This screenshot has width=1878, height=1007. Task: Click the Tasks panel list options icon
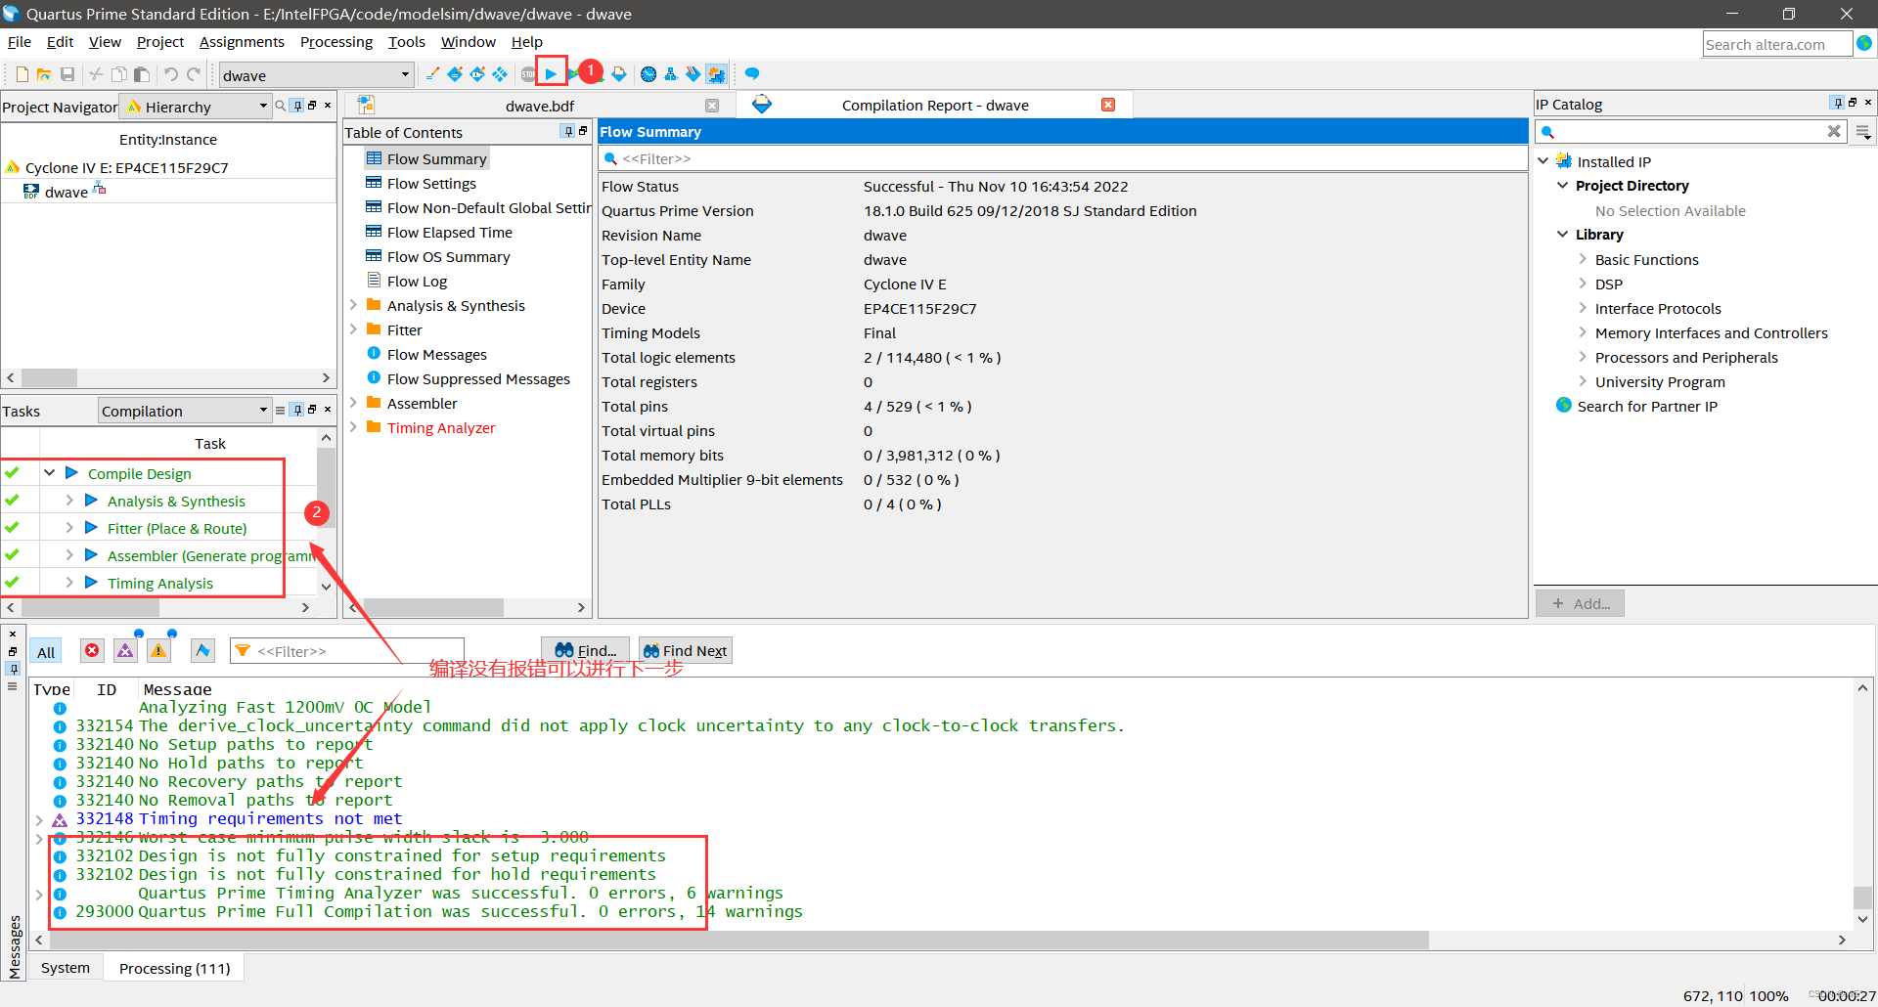pyautogui.click(x=281, y=411)
